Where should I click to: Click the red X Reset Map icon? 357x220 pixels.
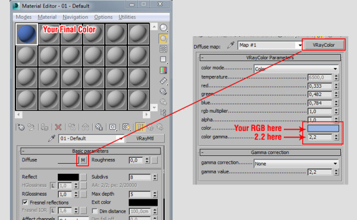click(58, 127)
